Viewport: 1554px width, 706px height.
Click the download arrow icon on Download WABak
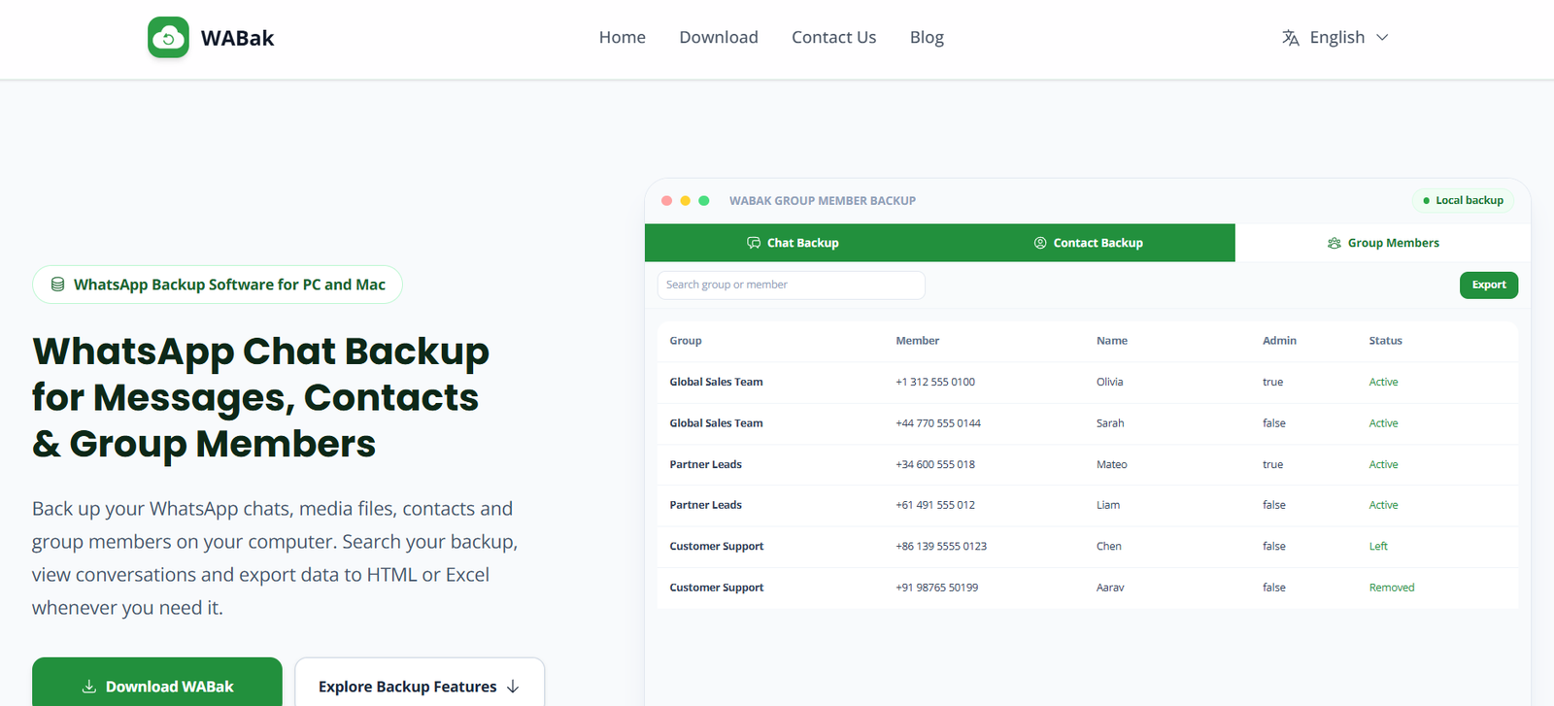coord(88,687)
